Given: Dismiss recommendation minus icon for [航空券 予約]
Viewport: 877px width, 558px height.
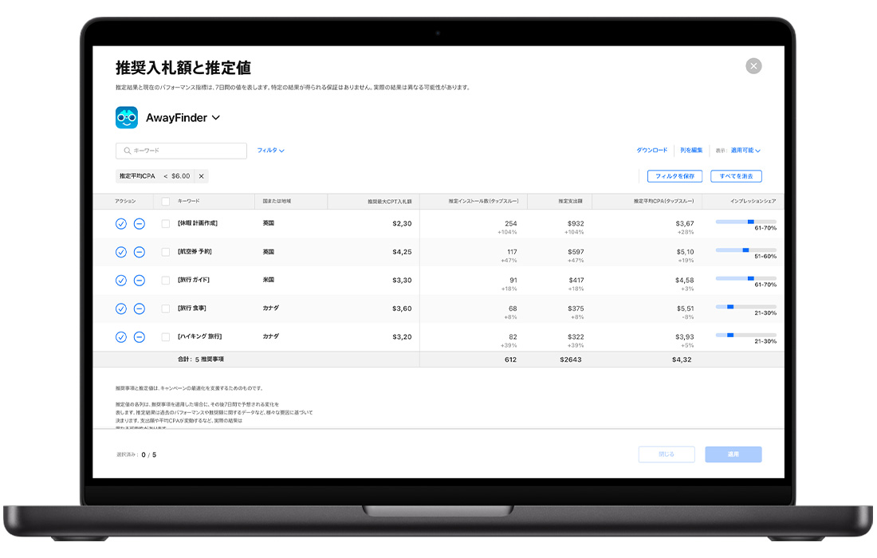Looking at the screenshot, I should [x=139, y=252].
